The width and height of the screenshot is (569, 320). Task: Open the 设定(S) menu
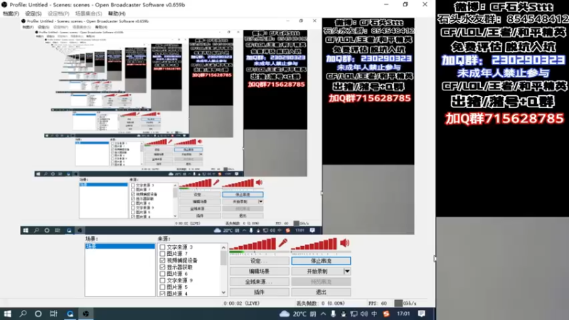pyautogui.click(x=33, y=14)
